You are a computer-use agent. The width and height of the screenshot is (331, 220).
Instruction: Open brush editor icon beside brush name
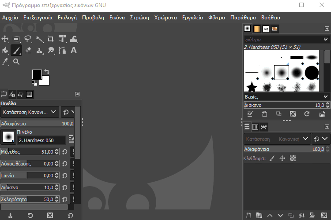(x=71, y=139)
